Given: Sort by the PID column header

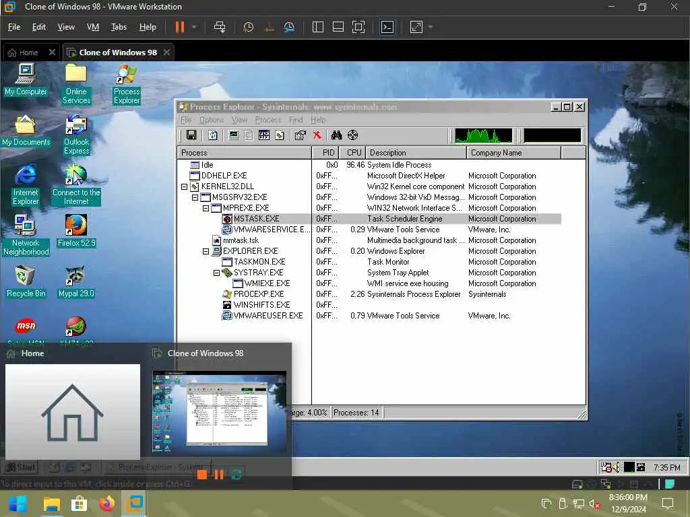Looking at the screenshot, I should pos(325,153).
